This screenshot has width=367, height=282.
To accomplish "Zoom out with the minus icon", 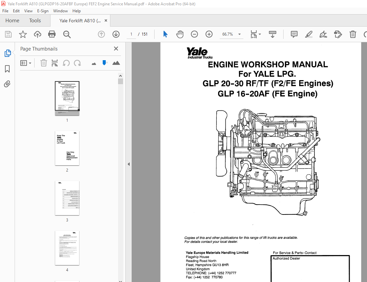I will (194, 35).
